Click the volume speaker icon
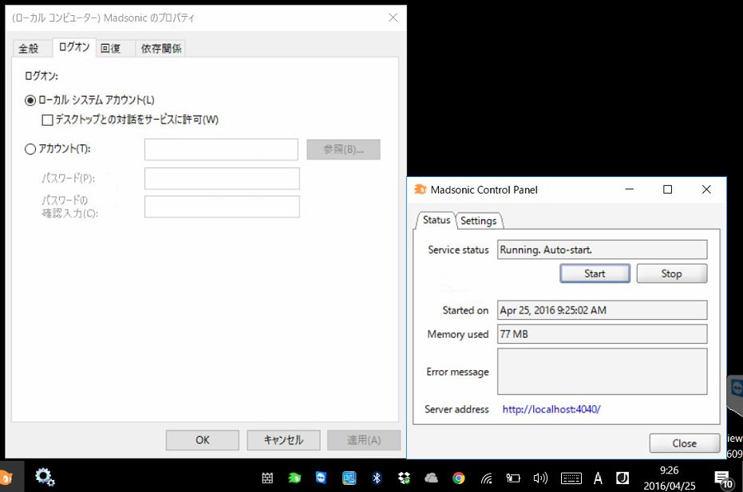The width and height of the screenshot is (743, 492). 540,478
